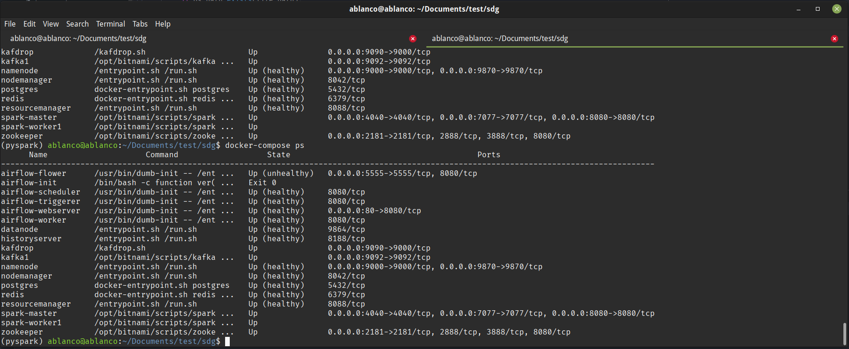Click the 'kafka1' name in lower listing

point(15,257)
